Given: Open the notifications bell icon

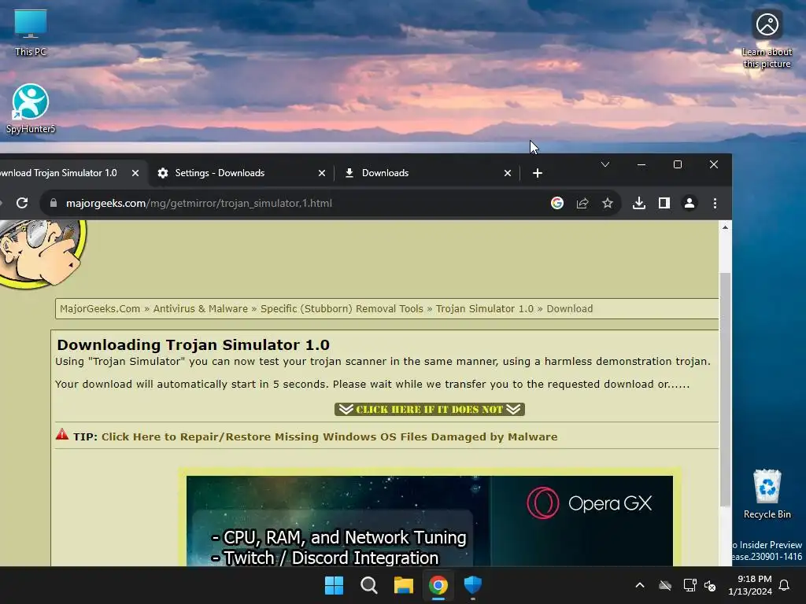Looking at the screenshot, I should pyautogui.click(x=784, y=585).
